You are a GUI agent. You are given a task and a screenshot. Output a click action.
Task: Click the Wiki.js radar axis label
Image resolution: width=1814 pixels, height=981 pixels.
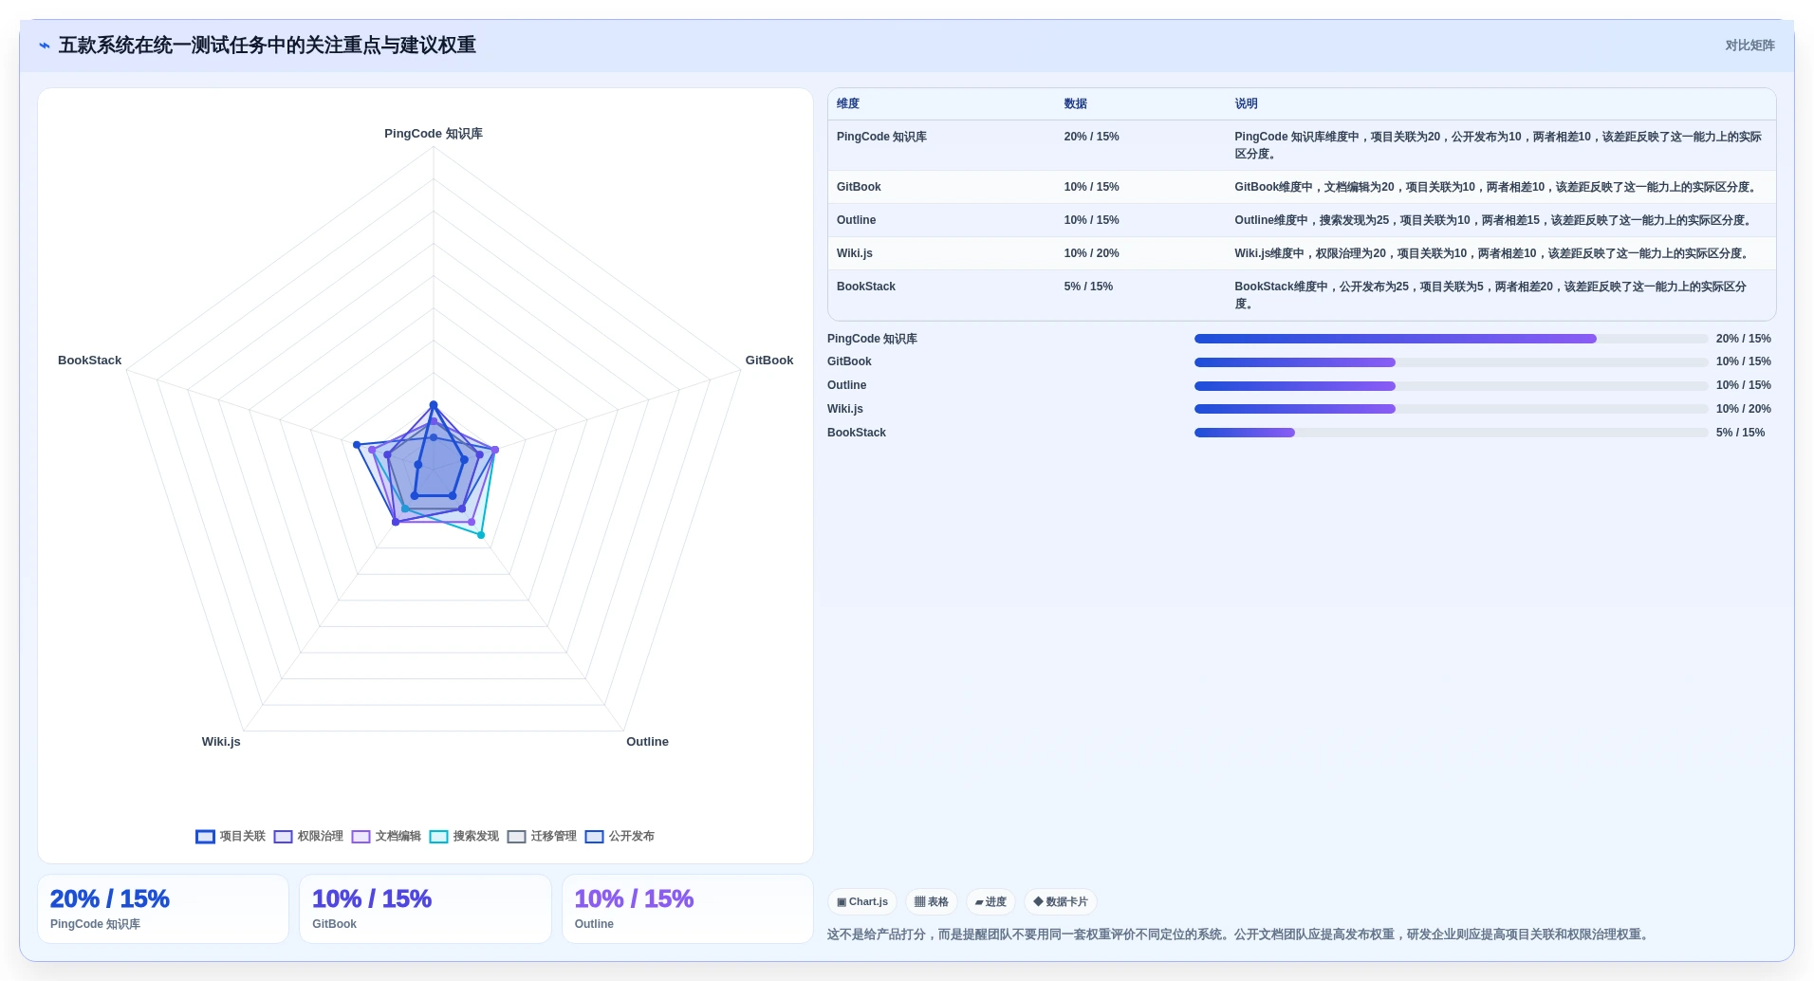(x=221, y=742)
